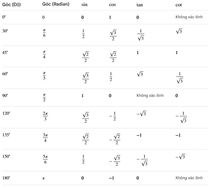Select the "cos" column header
Viewport: 212px width, 188px height.
point(112,5)
